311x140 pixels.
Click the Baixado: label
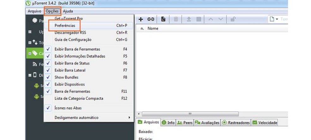[146, 132]
